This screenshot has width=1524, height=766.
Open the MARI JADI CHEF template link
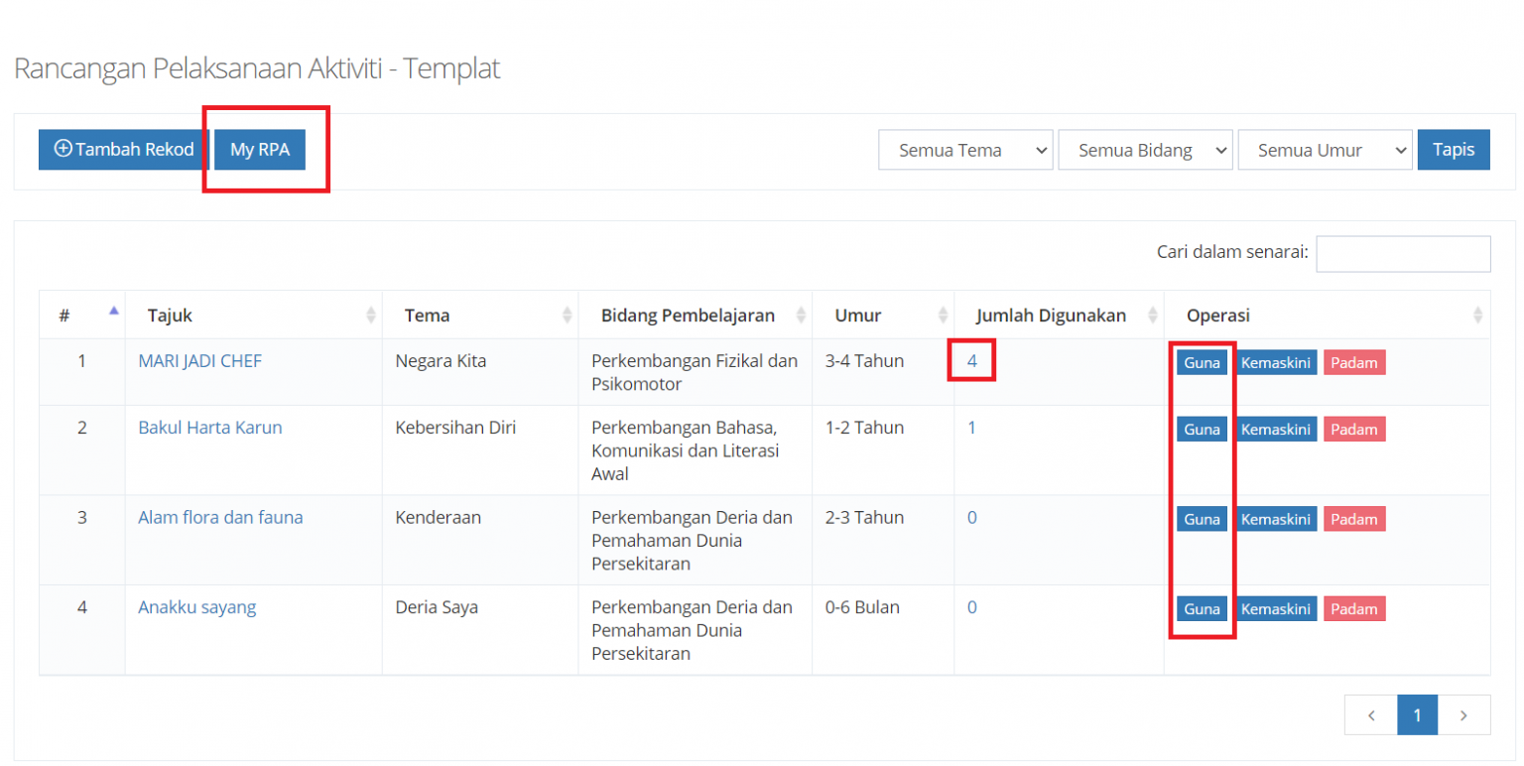[x=199, y=361]
